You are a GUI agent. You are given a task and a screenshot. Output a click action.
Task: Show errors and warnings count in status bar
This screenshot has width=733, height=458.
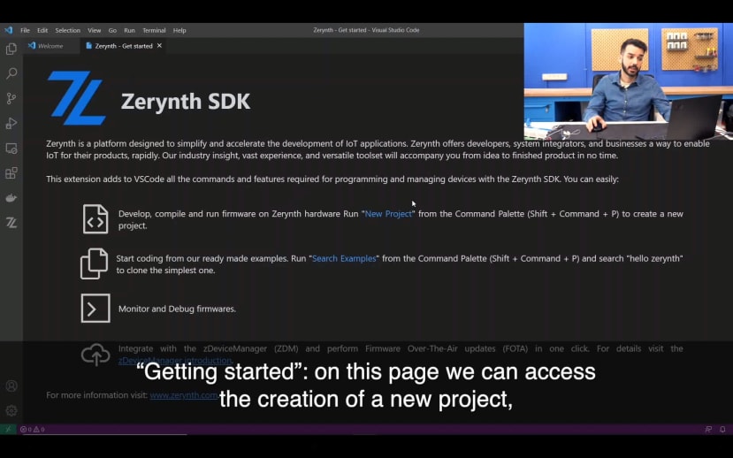tap(32, 429)
